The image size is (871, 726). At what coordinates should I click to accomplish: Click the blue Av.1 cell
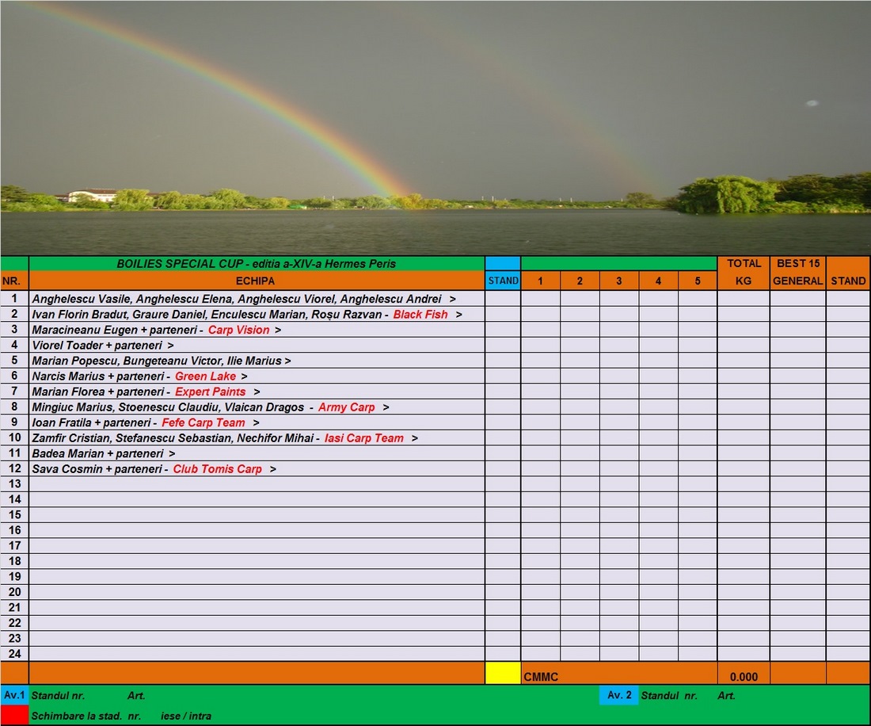click(14, 695)
